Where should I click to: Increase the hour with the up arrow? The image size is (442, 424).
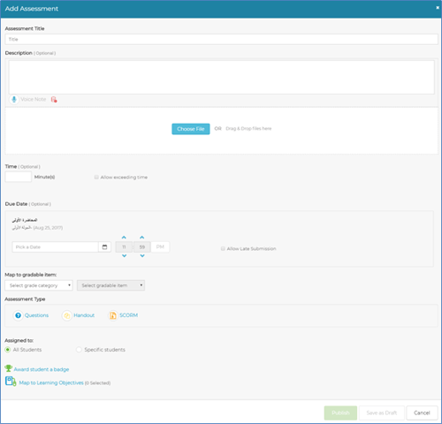(124, 238)
